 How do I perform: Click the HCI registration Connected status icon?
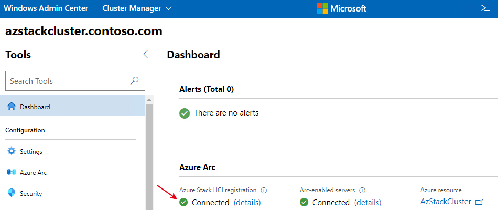click(x=183, y=202)
